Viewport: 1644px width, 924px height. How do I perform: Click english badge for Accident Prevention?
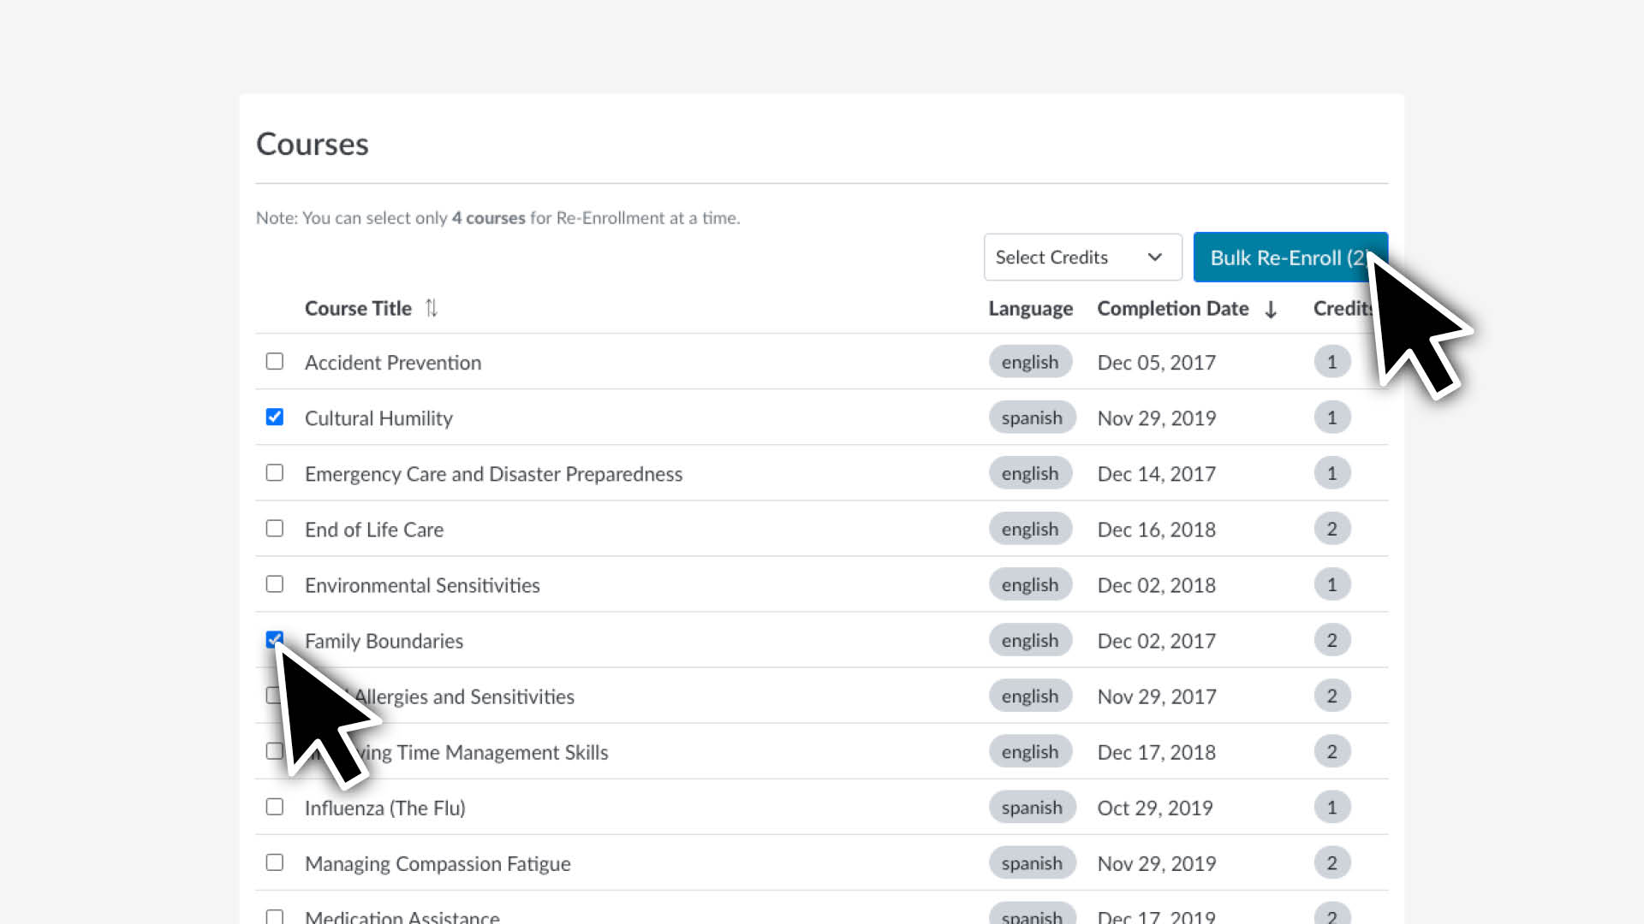click(1030, 362)
